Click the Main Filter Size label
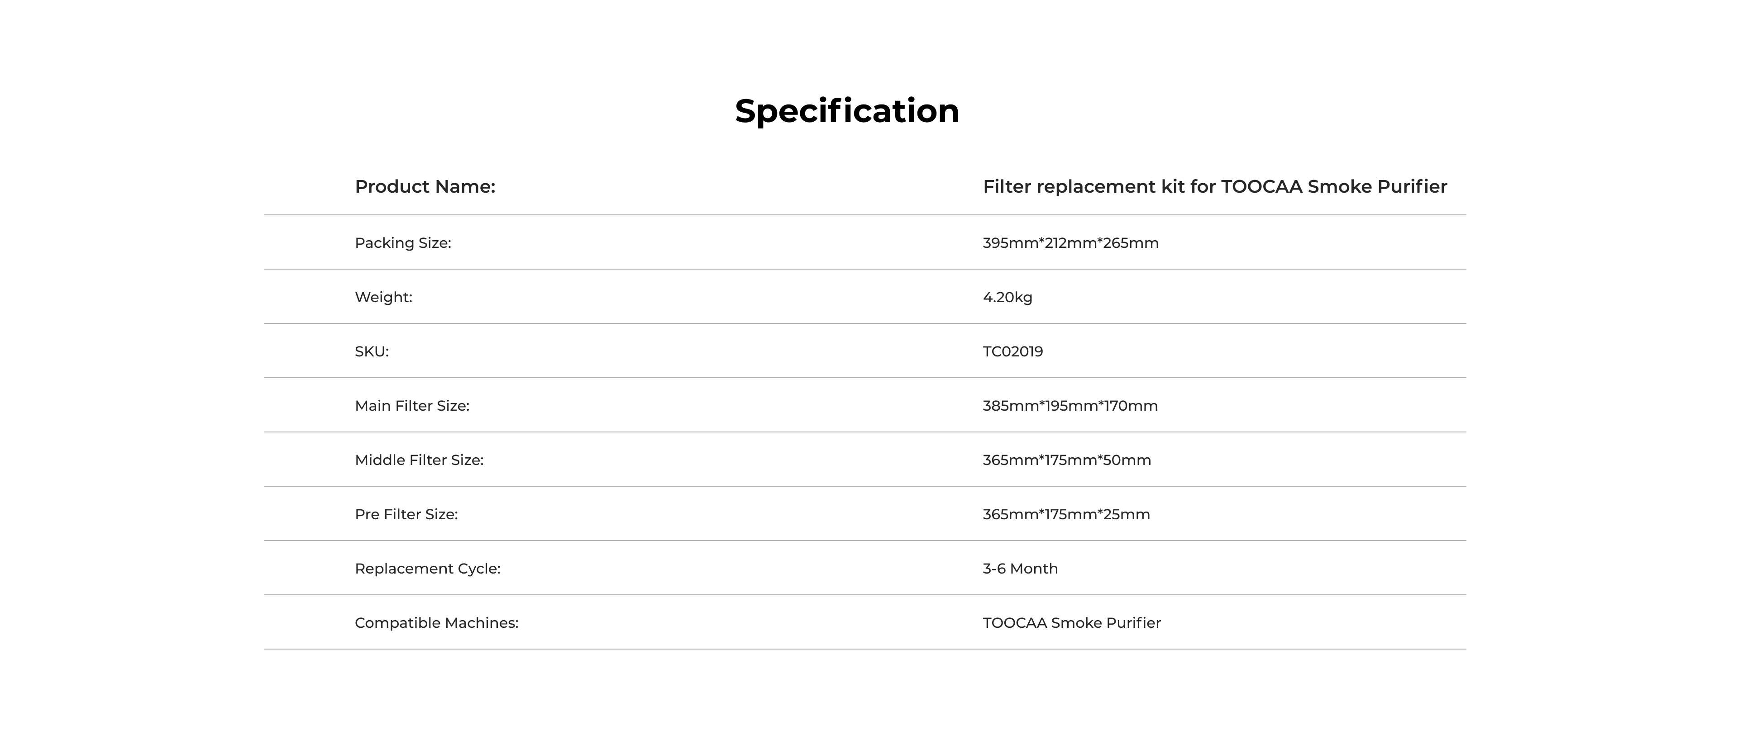Viewport: 1738px width, 740px height. point(412,406)
